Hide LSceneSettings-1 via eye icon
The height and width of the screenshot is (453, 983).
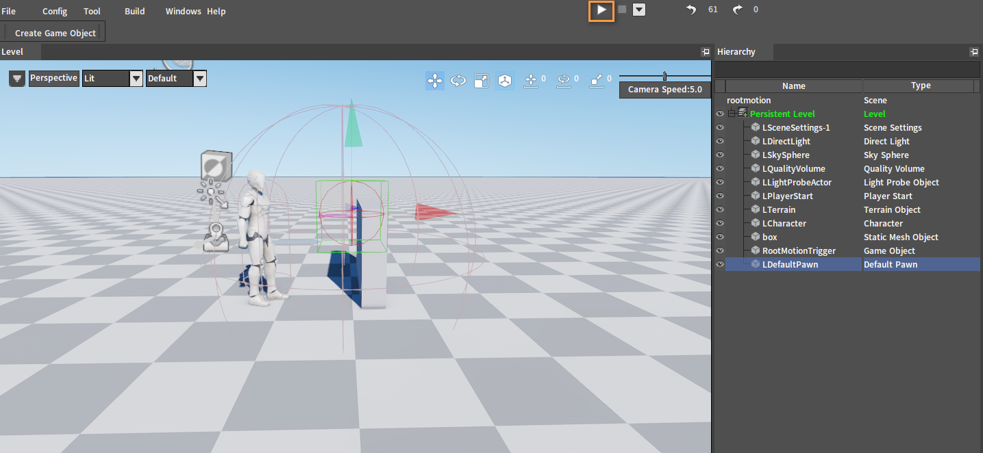pos(720,127)
